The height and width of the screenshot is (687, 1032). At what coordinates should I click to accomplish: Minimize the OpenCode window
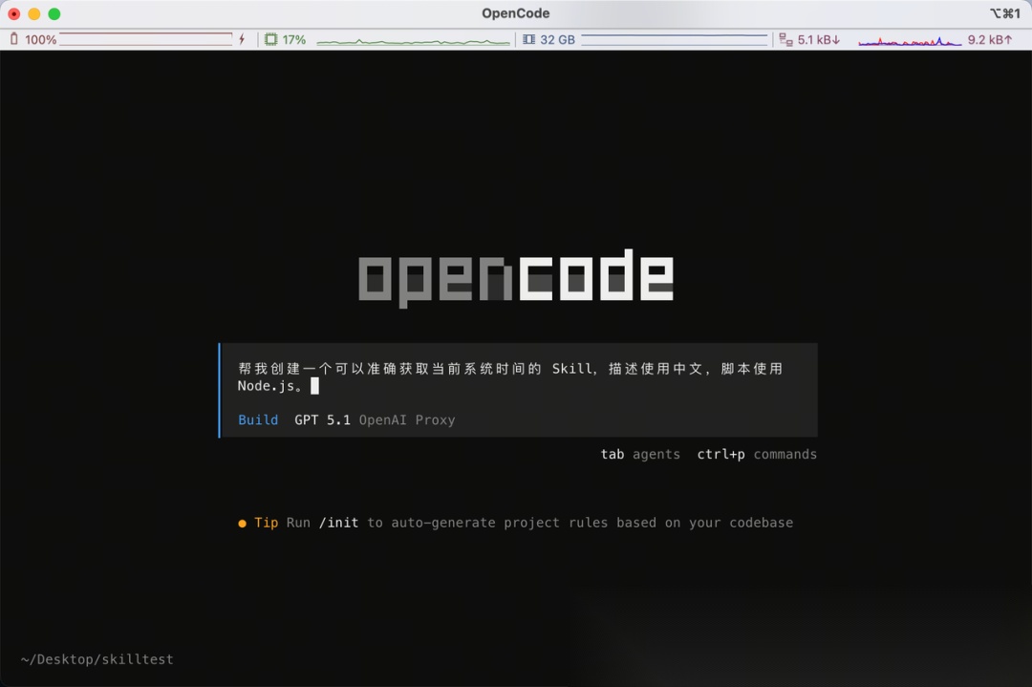pos(34,13)
